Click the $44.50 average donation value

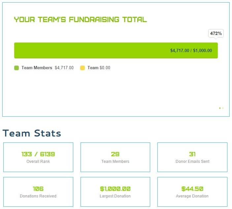(x=192, y=189)
